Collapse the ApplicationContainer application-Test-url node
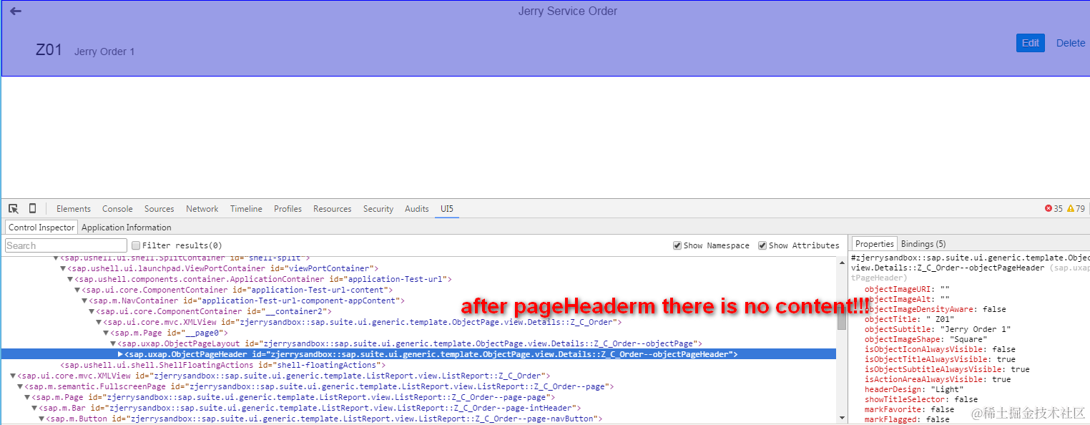The height and width of the screenshot is (425, 1090). point(71,279)
